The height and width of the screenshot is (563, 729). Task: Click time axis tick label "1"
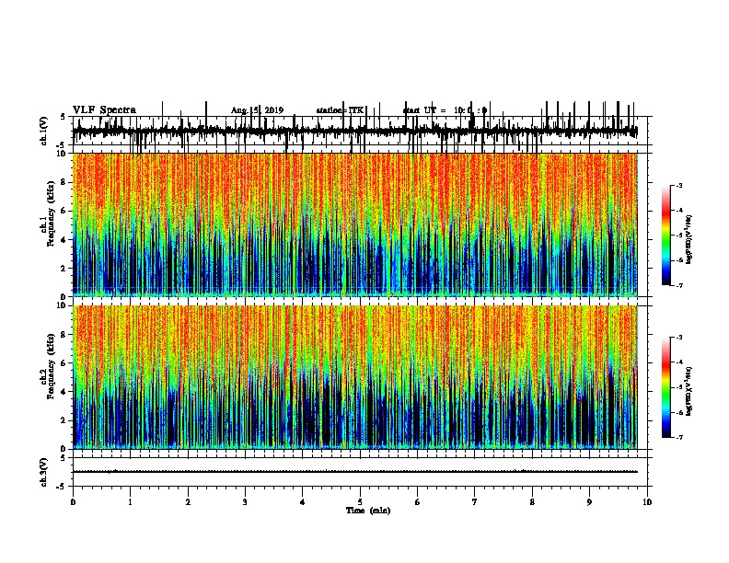tap(130, 502)
